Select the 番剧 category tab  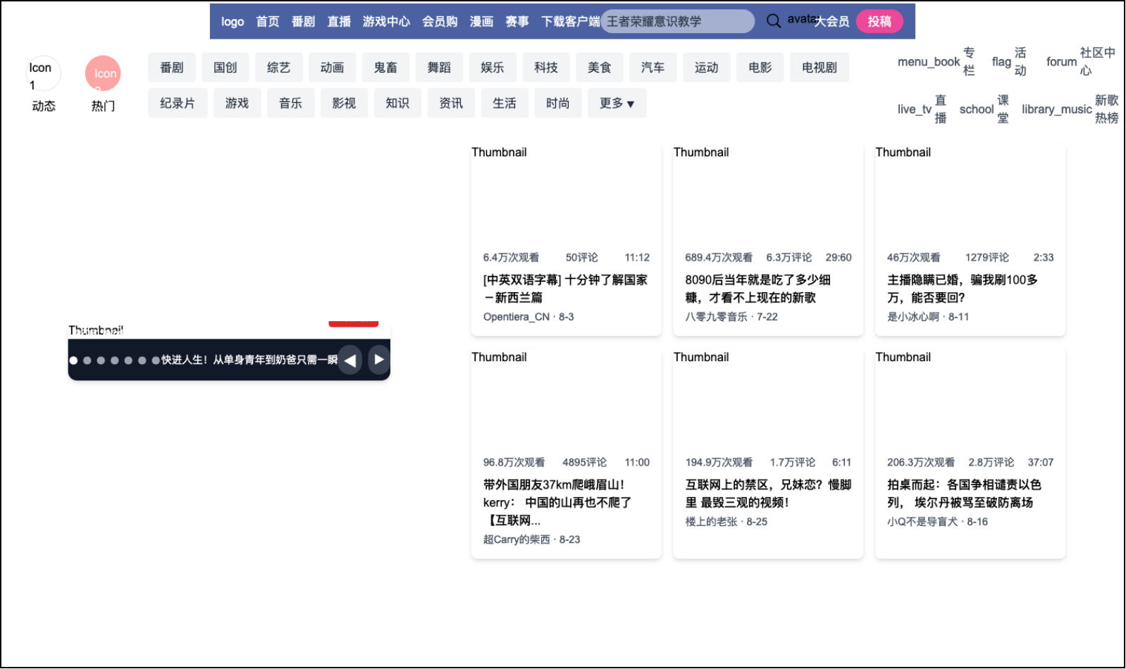(171, 68)
